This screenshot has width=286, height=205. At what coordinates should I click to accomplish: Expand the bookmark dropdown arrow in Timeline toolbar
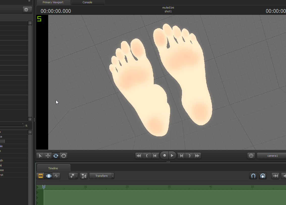[76, 176]
